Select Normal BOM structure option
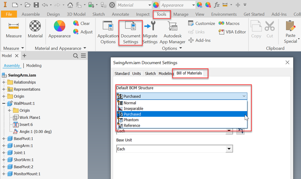Image resolution: width=301 pixels, height=179 pixels. coord(182,103)
